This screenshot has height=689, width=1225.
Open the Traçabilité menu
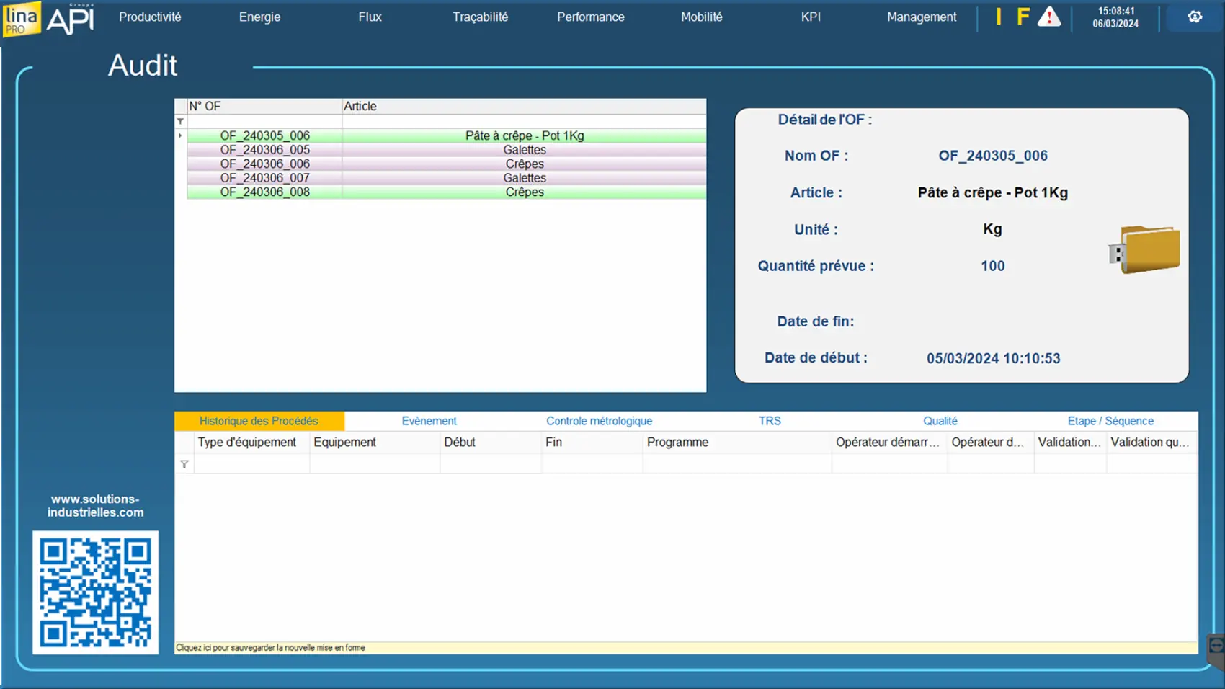pos(480,17)
